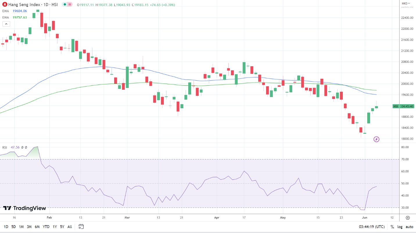Click the Hang Seng Index · 1D · HSI title

(33, 5)
